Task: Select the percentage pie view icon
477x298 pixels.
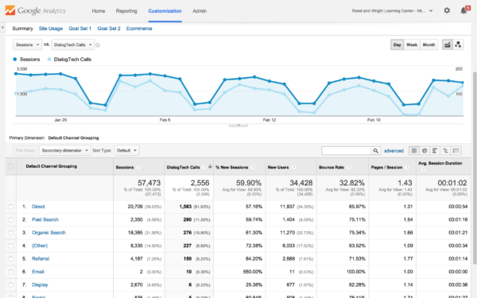Action: 425,150
